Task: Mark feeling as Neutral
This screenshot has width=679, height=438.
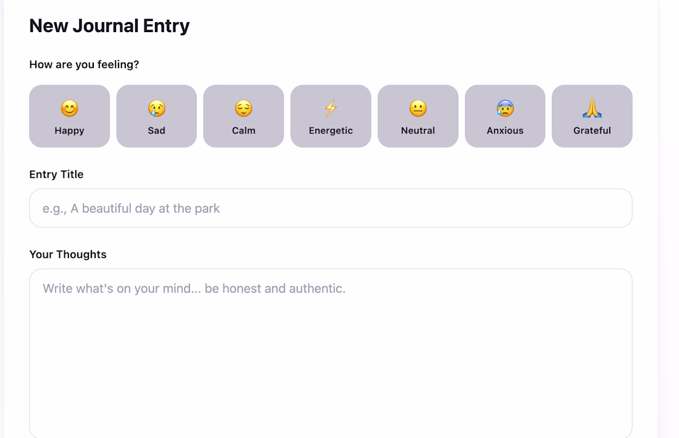Action: pos(418,116)
